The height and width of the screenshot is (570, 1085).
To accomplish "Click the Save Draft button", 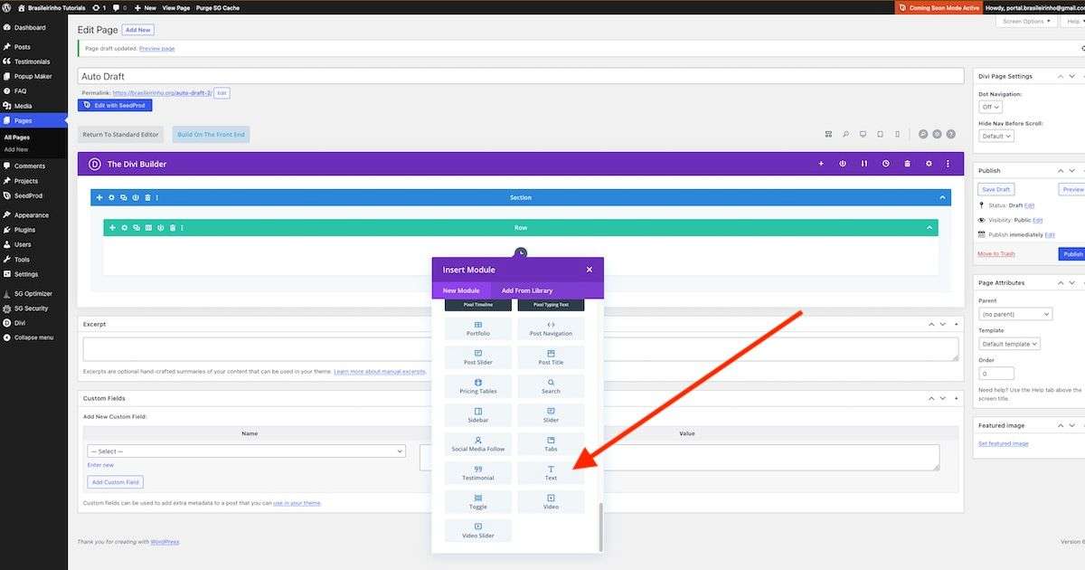I will coord(996,189).
